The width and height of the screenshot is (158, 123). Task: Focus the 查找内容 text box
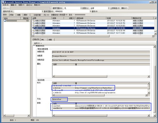tap(28, 11)
